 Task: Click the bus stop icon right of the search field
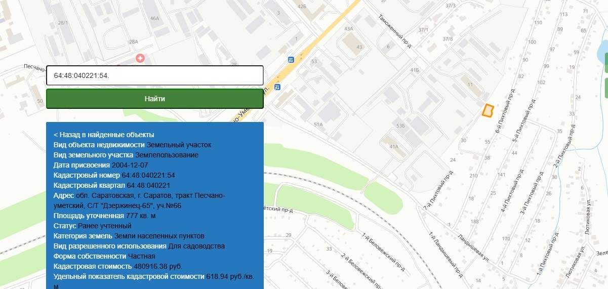(x=277, y=87)
